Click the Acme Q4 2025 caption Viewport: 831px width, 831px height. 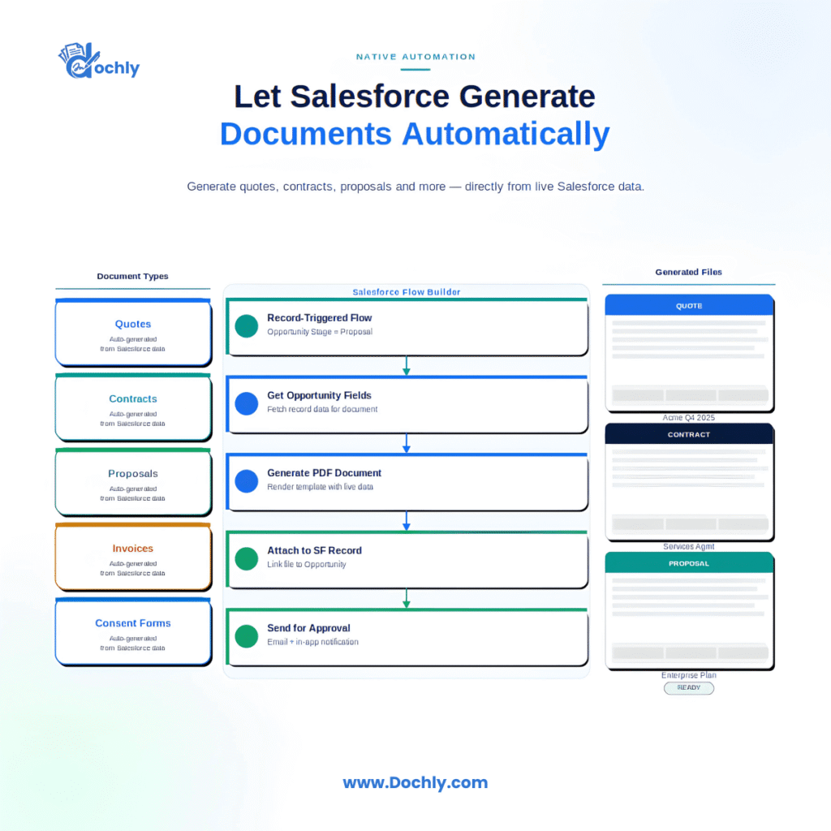coord(688,418)
